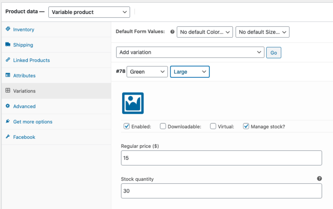
Task: Open the Green color attribute dropdown
Action: click(x=147, y=72)
